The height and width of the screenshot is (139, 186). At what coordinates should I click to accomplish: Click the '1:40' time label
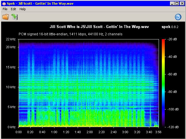[x=78, y=132]
